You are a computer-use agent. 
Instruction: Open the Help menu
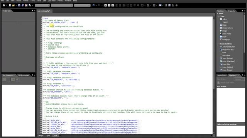tap(75, 1)
